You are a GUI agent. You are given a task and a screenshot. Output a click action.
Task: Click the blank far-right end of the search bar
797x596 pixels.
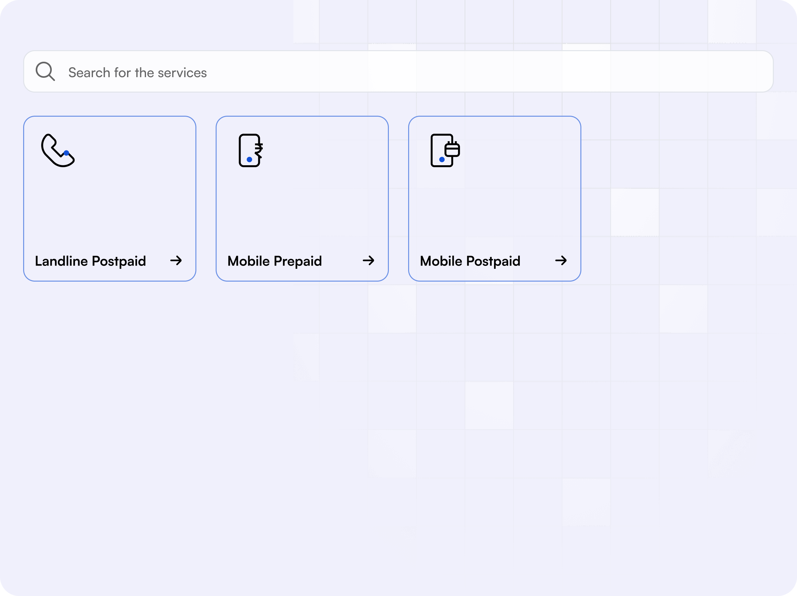[739, 71]
